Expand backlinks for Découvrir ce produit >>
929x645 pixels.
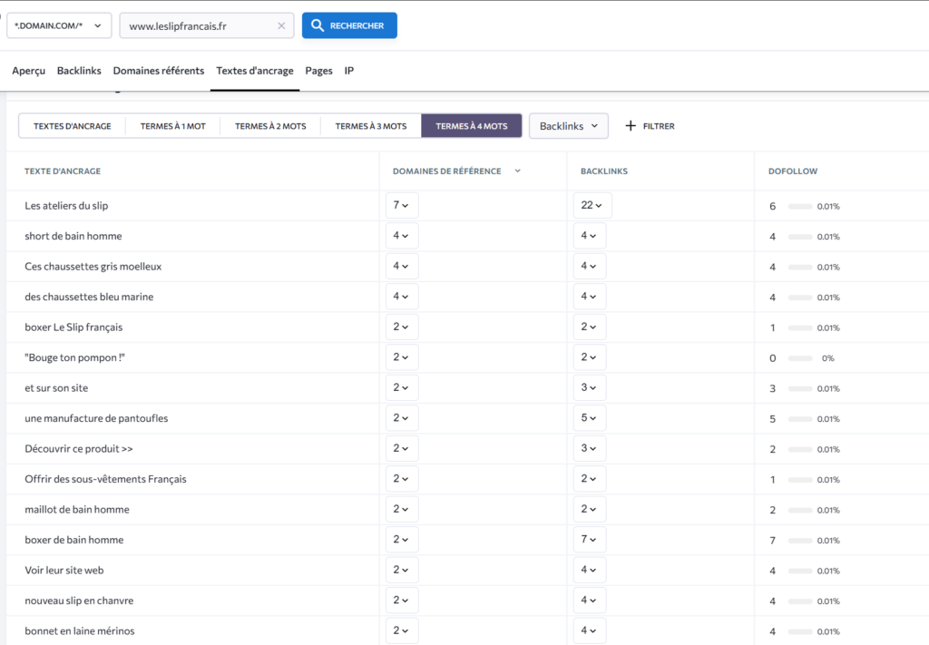pos(590,448)
